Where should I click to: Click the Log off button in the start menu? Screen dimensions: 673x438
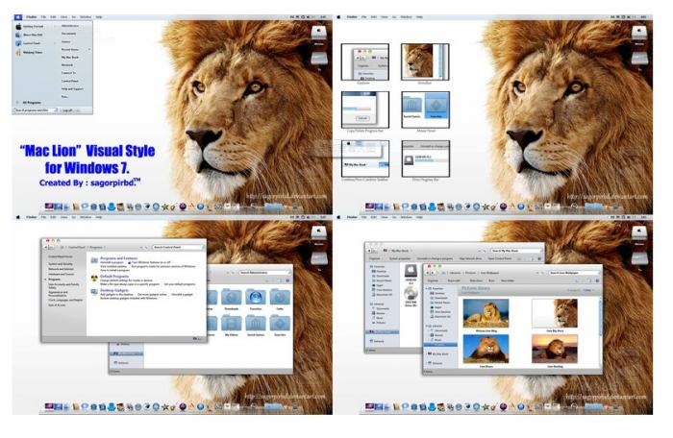pyautogui.click(x=67, y=110)
